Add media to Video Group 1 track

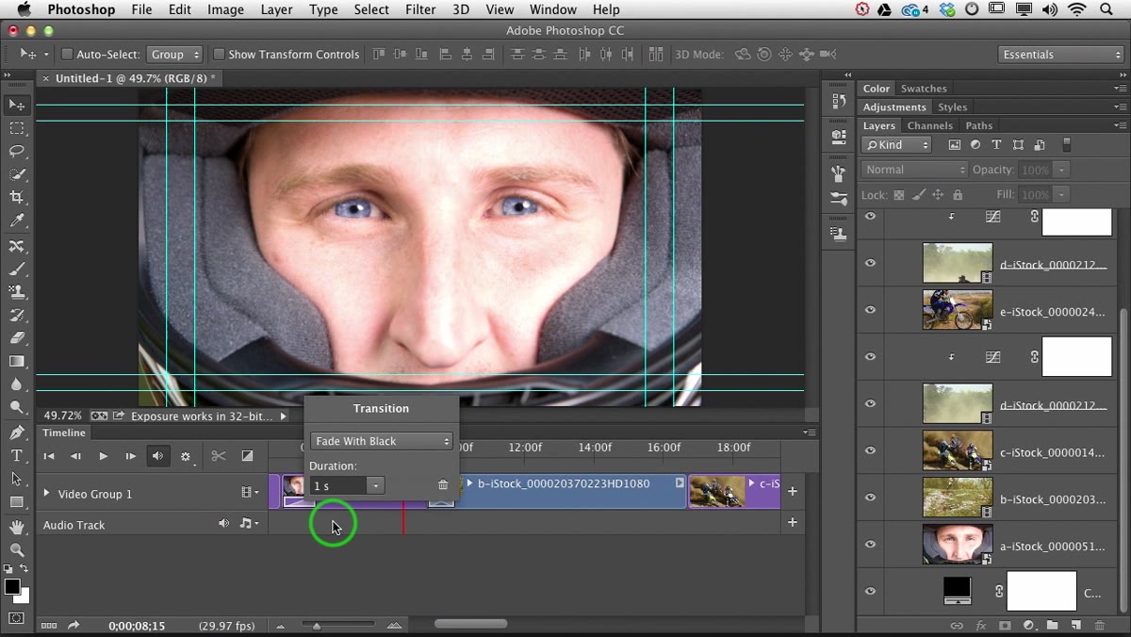click(x=793, y=491)
